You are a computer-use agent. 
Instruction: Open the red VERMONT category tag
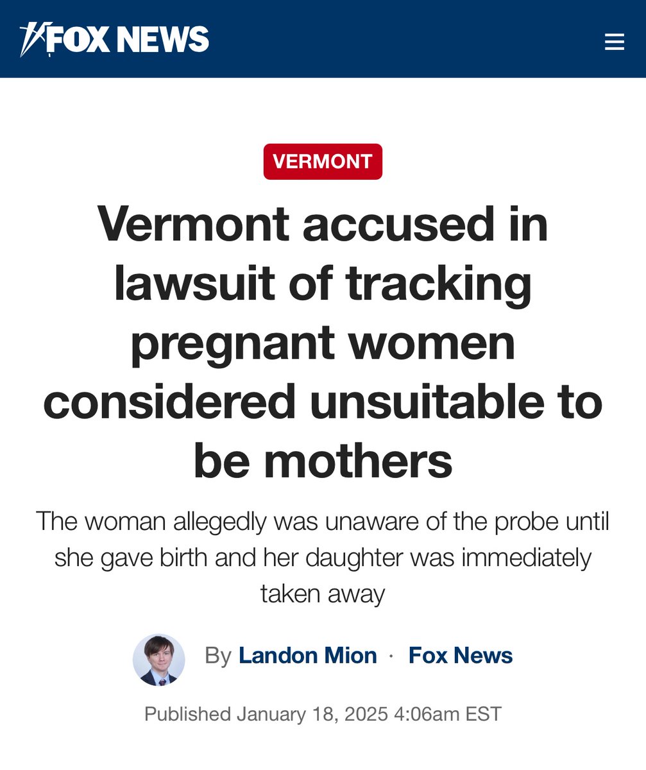point(323,162)
